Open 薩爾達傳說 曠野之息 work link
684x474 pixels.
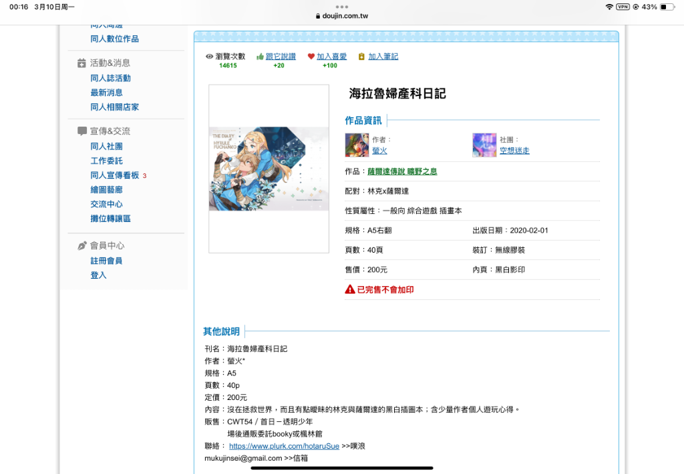[402, 171]
